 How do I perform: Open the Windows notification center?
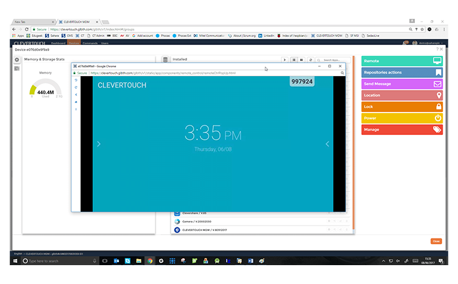(441, 261)
